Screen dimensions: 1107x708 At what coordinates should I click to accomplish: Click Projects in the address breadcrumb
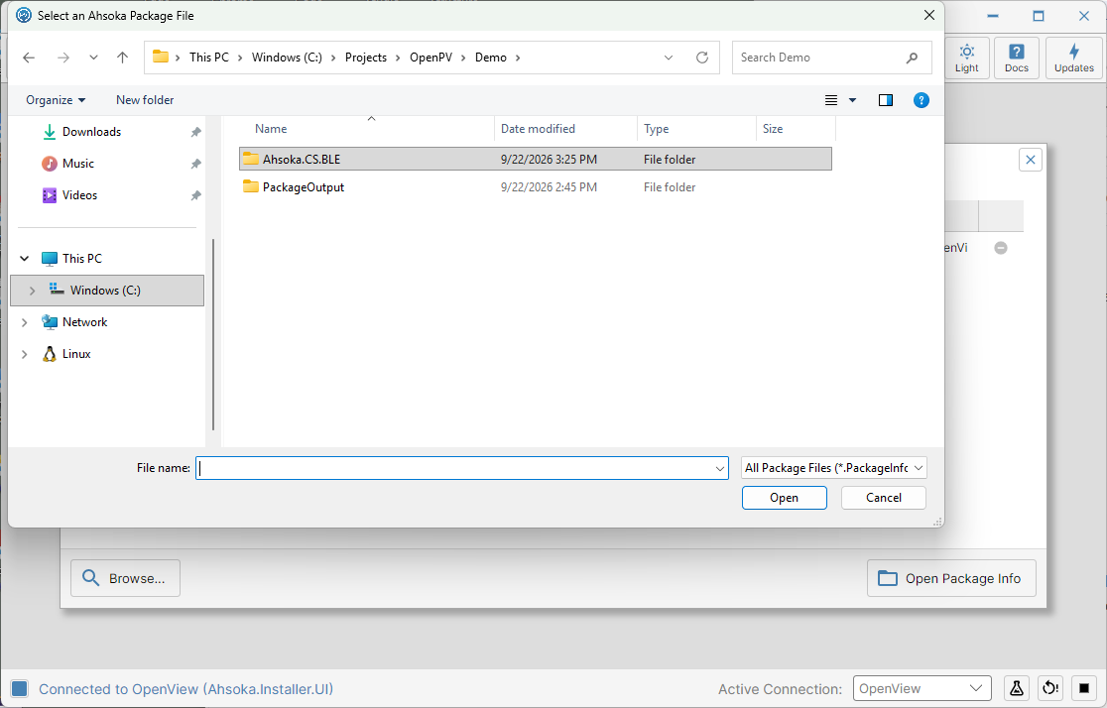pyautogui.click(x=366, y=58)
